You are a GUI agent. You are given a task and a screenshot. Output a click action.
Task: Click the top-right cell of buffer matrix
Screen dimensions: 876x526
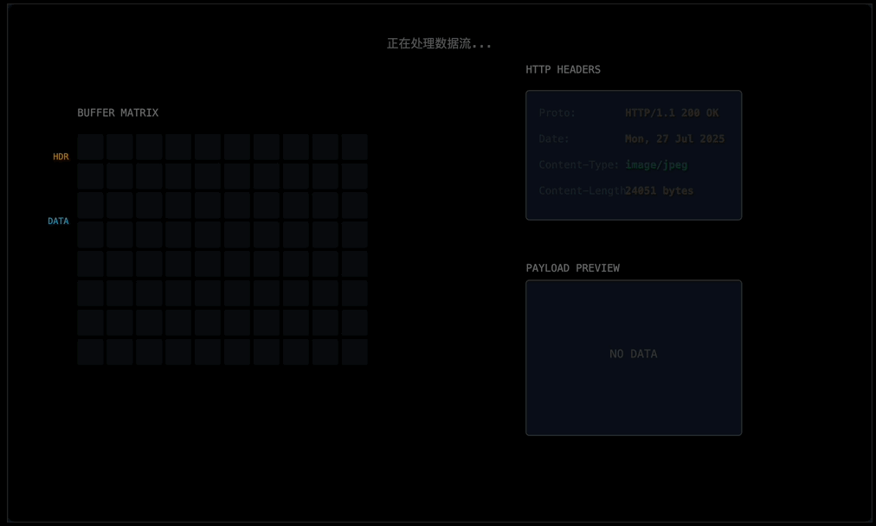tap(354, 147)
